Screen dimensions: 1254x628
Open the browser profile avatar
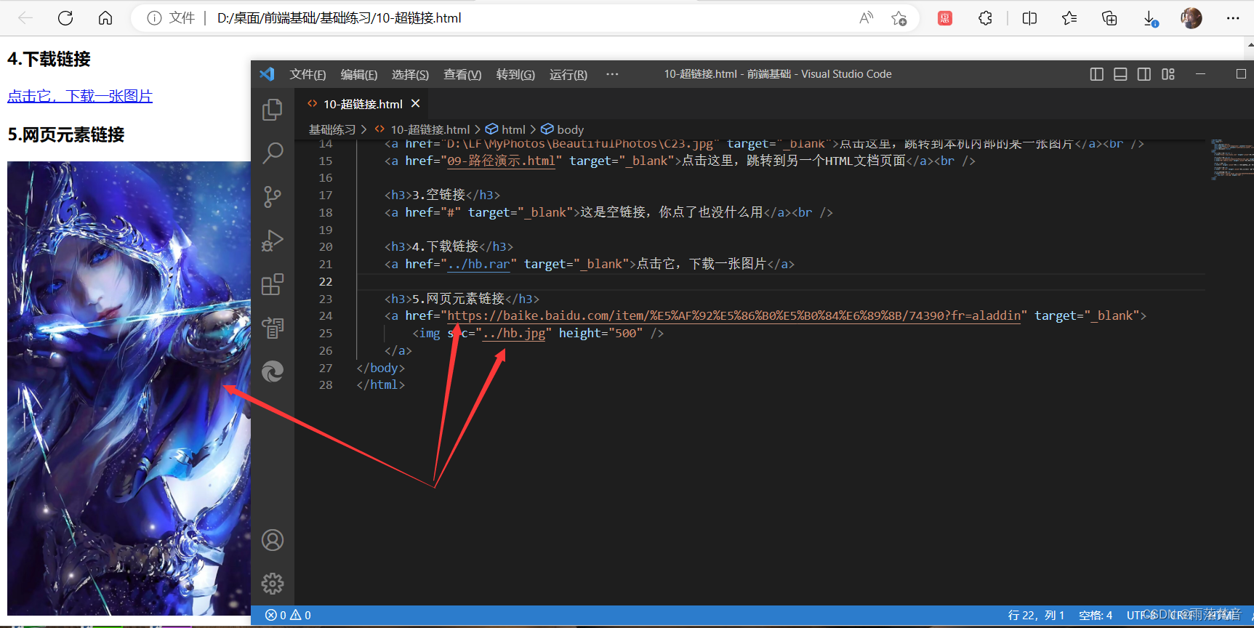[1191, 18]
